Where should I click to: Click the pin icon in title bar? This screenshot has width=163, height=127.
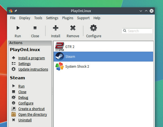tap(16, 11)
